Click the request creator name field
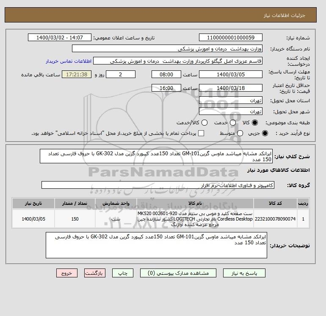Screen dimensions: 326x316 pyautogui.click(x=178, y=61)
